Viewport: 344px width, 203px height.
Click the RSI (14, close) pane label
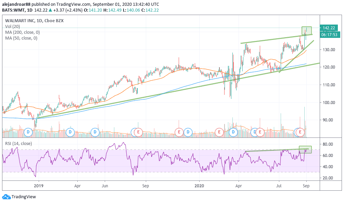[x=18, y=144]
